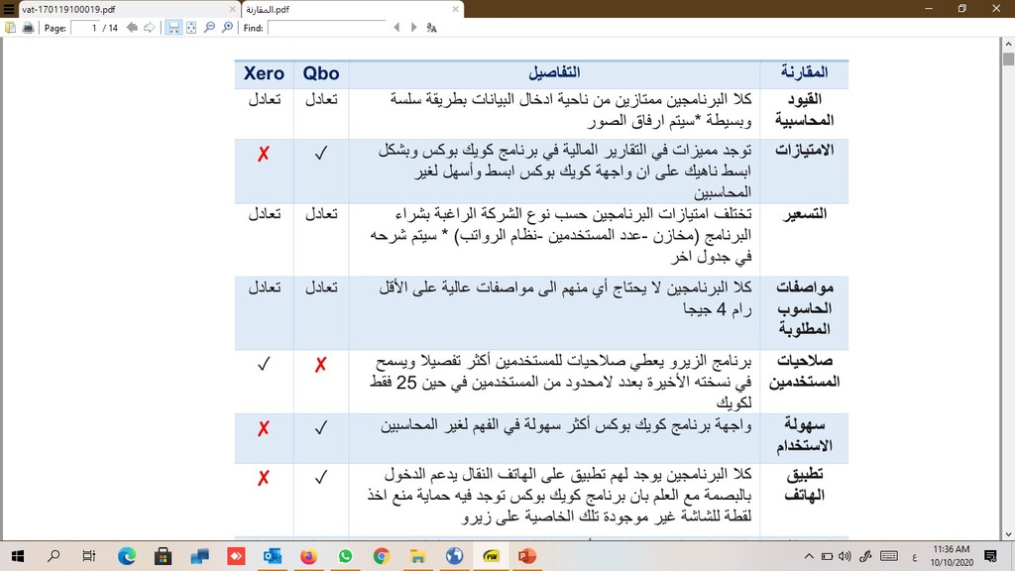The height and width of the screenshot is (571, 1015).
Task: Click red X in Xero الامتيازات row
Action: pyautogui.click(x=264, y=154)
